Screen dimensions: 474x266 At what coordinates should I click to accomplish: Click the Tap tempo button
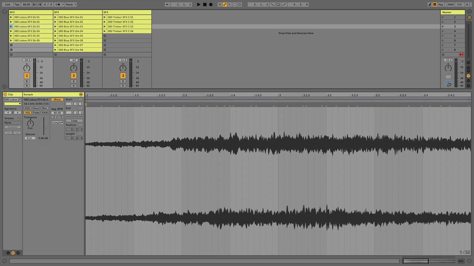click(17, 4)
